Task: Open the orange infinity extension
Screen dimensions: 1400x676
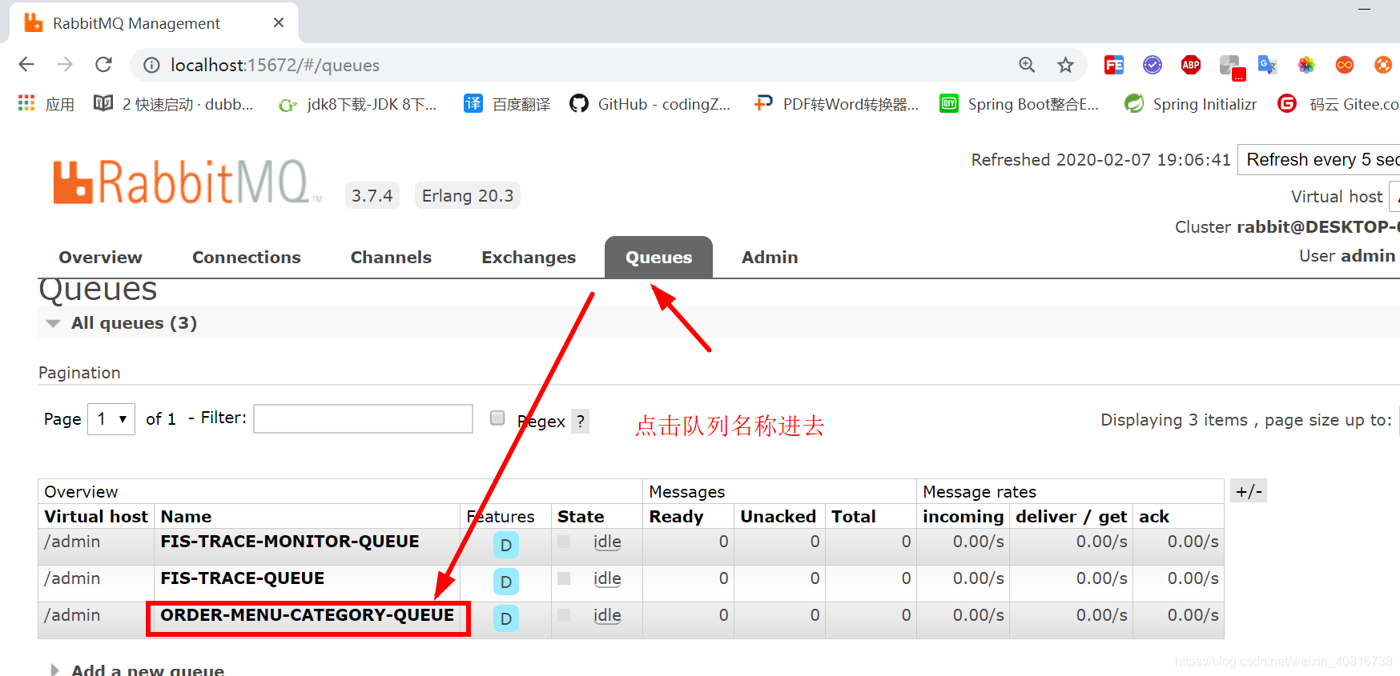Action: pyautogui.click(x=1345, y=65)
